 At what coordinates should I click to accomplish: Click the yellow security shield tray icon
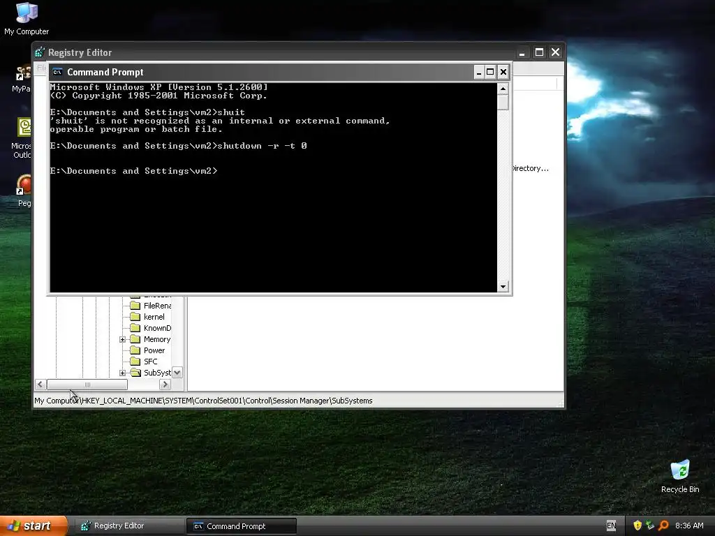tap(637, 526)
